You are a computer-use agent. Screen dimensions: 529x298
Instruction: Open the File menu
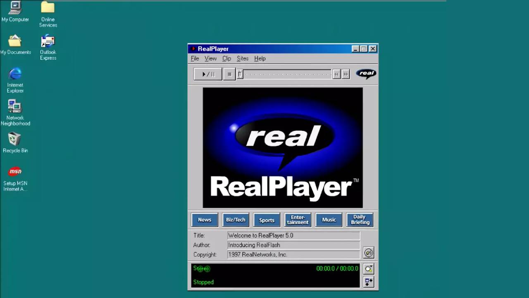coord(195,58)
